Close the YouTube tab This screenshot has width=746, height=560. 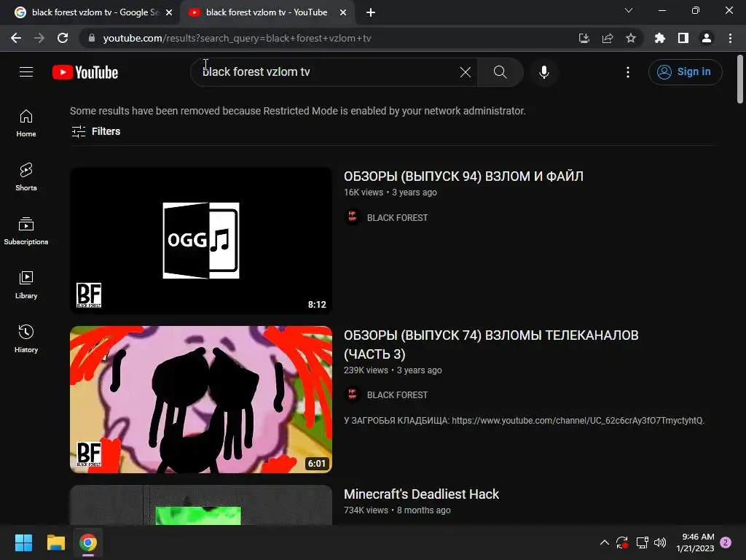click(x=342, y=12)
